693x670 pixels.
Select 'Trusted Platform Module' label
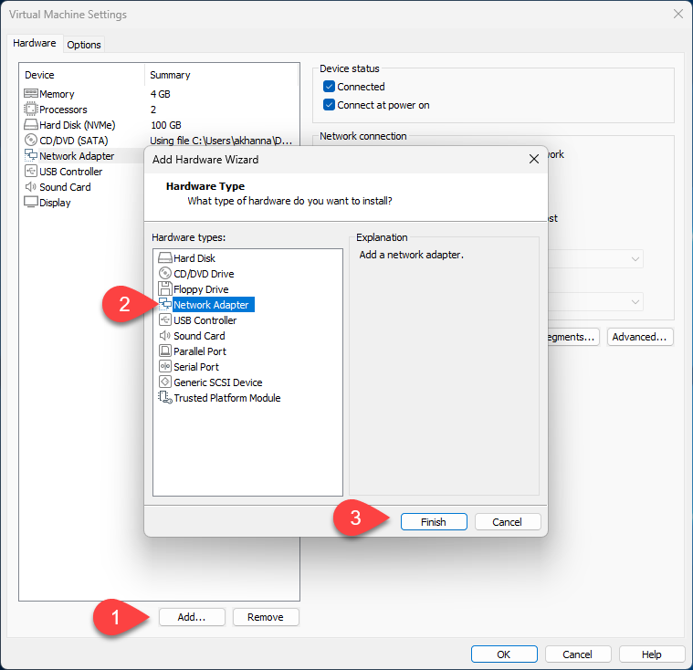coord(227,398)
